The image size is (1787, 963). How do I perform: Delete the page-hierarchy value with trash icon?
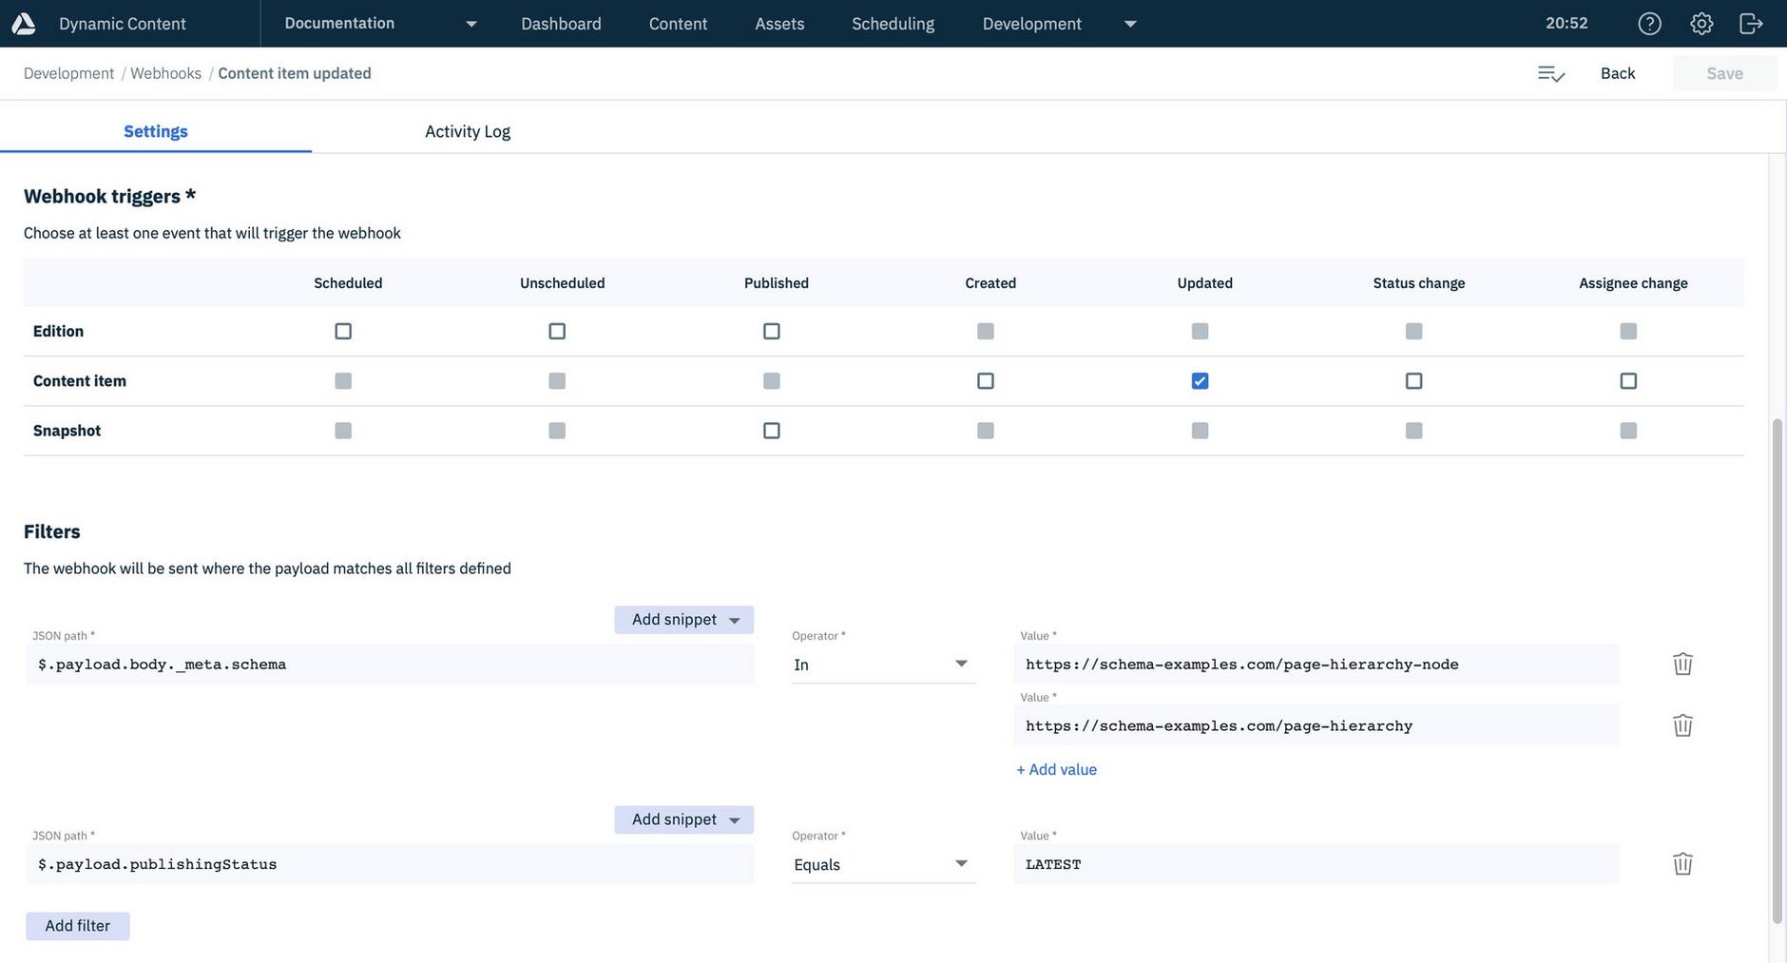click(x=1682, y=725)
